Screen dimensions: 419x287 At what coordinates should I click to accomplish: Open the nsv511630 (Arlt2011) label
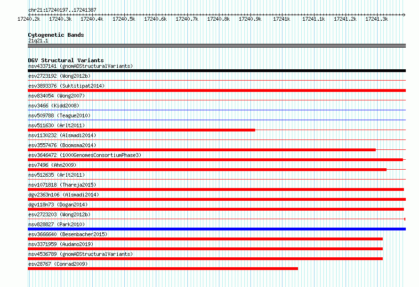[56, 125]
